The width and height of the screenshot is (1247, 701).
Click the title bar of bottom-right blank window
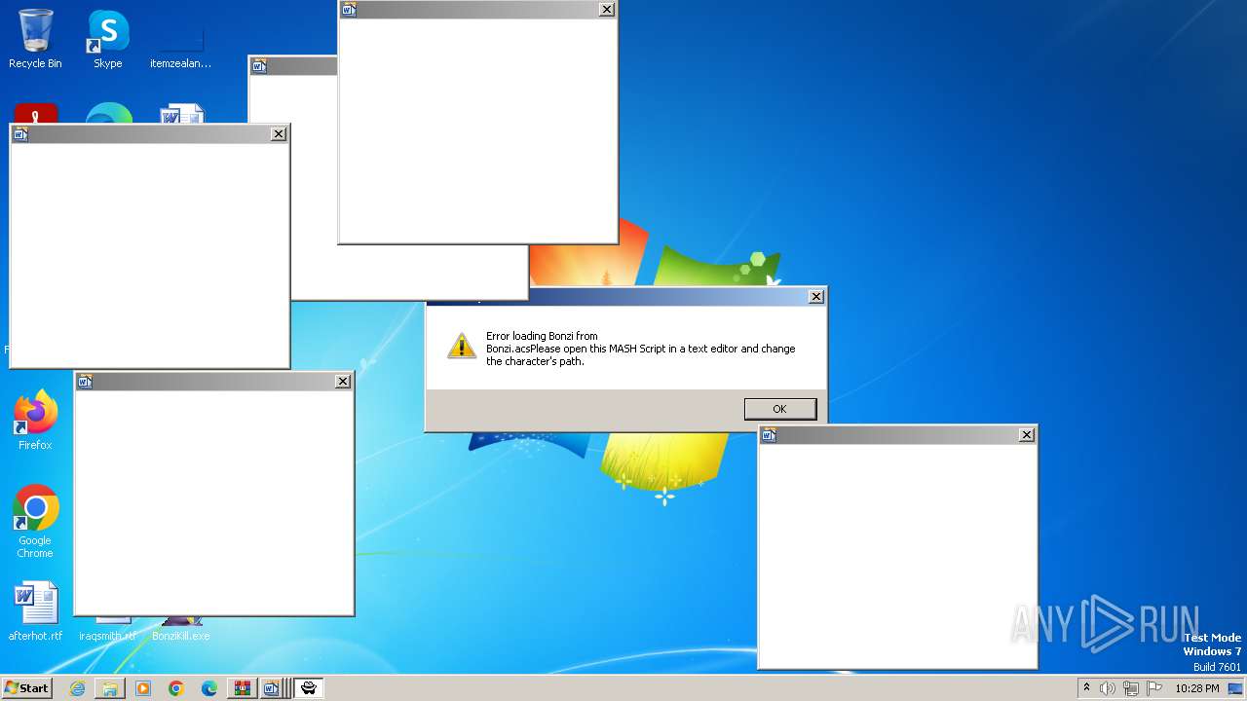[896, 435]
